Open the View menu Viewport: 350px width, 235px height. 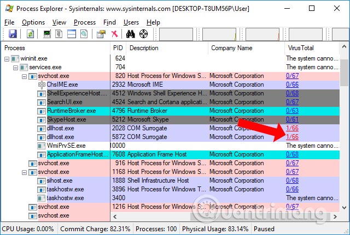point(59,22)
